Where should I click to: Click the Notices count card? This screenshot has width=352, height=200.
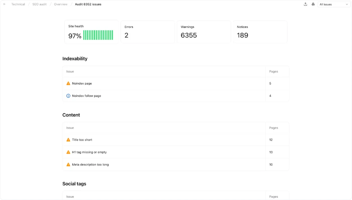tap(260, 32)
